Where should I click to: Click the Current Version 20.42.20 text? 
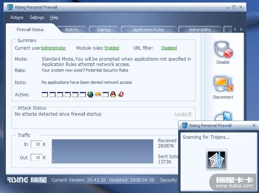coord(79,180)
